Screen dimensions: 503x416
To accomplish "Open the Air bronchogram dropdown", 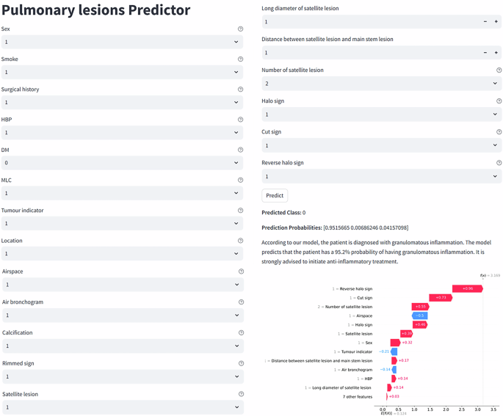I will [x=122, y=315].
